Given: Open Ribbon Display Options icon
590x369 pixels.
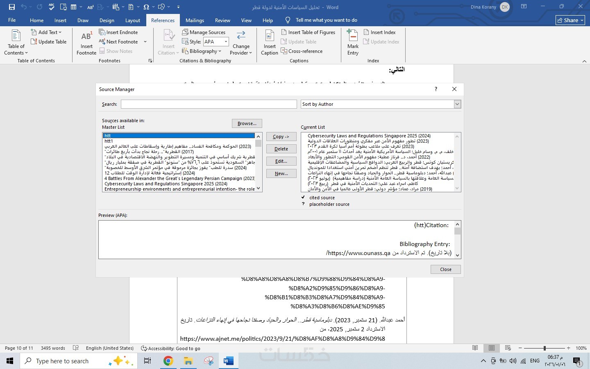Looking at the screenshot, I should [524, 7].
